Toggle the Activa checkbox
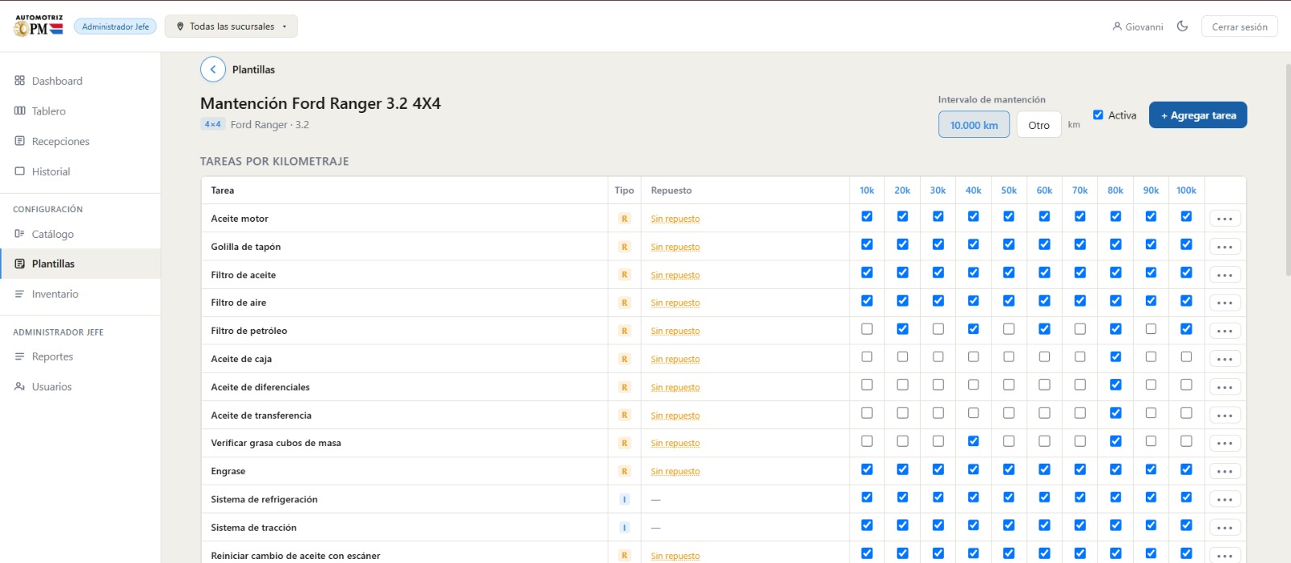This screenshot has width=1291, height=563. [x=1098, y=115]
